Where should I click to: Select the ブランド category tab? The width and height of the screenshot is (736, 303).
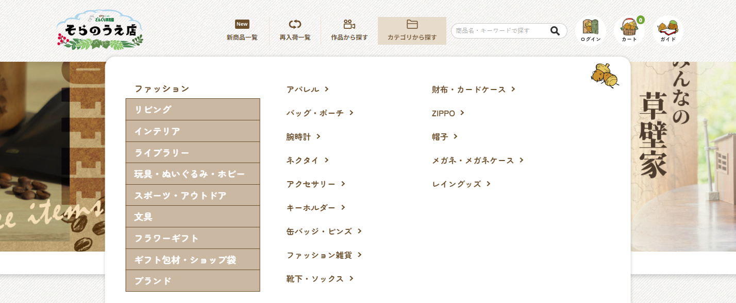coord(193,281)
